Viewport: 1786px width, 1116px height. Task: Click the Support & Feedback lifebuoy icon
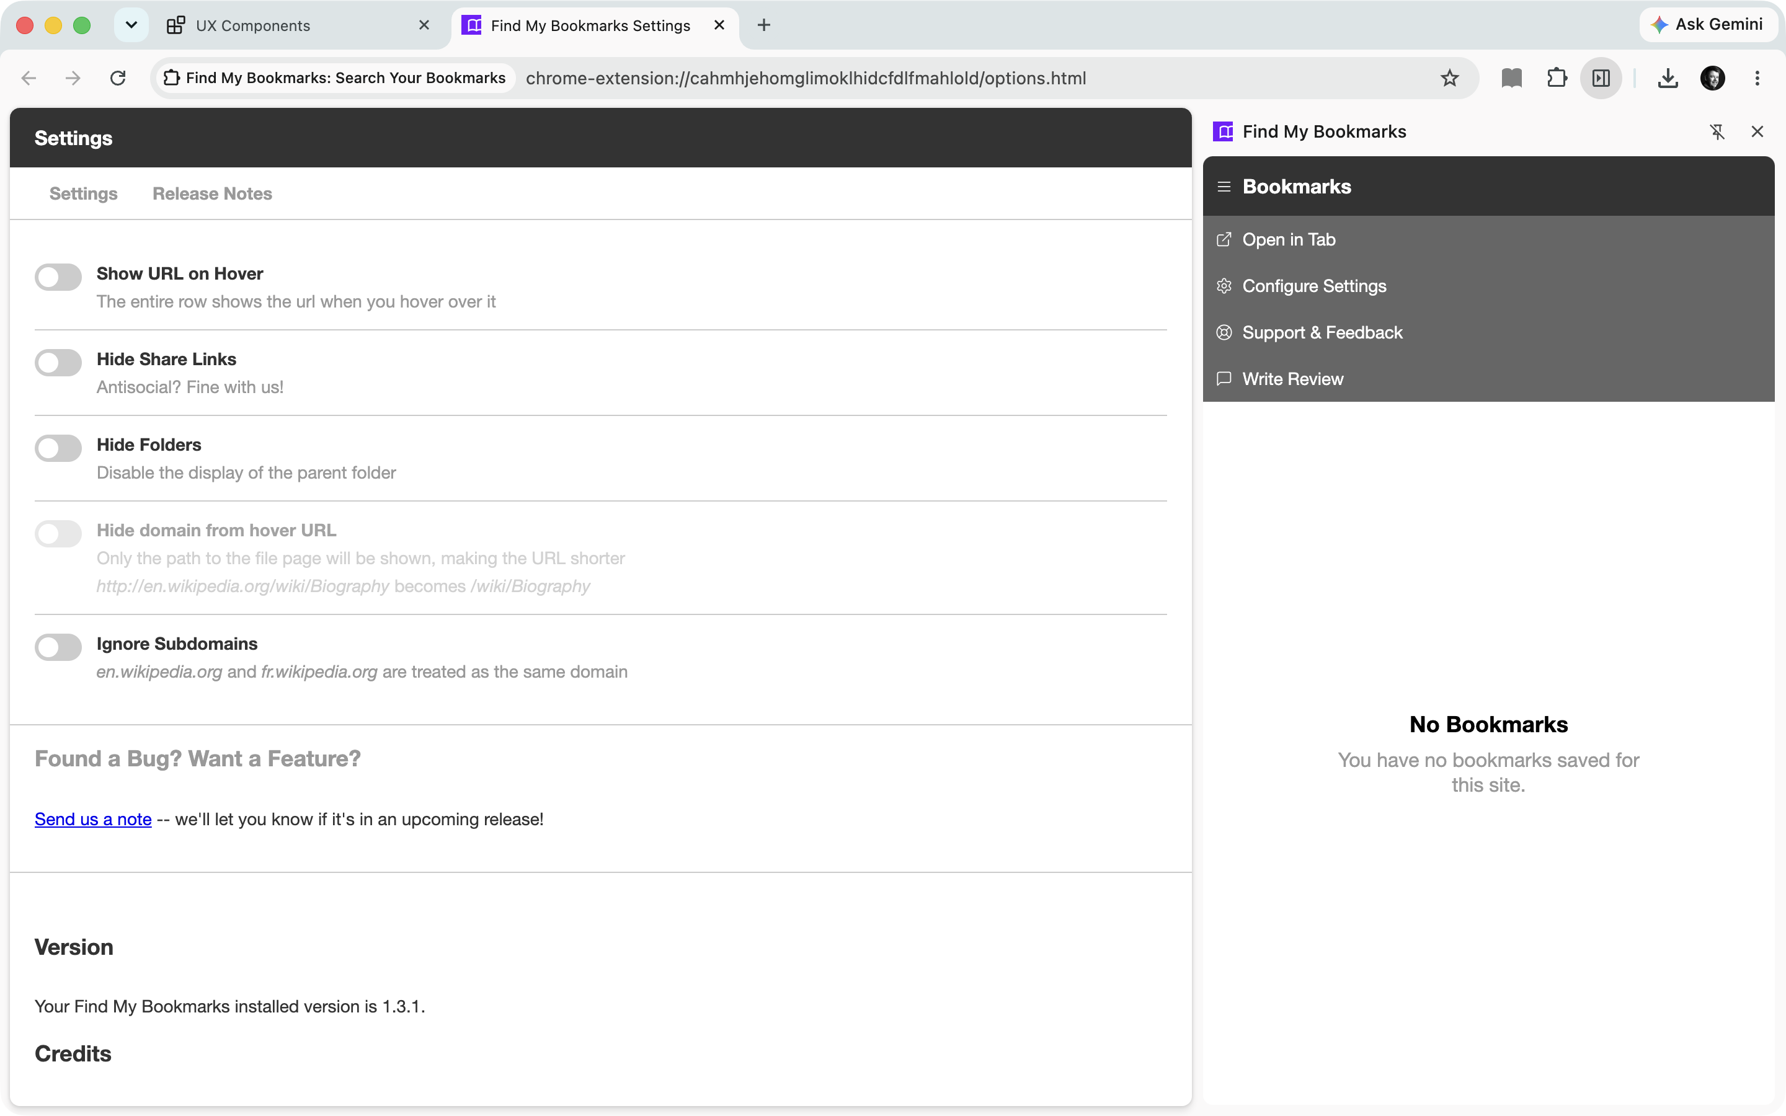1224,332
